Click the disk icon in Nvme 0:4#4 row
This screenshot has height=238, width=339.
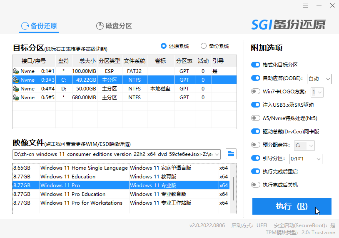click(16, 88)
